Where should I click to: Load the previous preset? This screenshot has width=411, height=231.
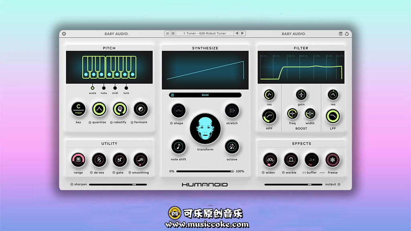click(x=237, y=33)
